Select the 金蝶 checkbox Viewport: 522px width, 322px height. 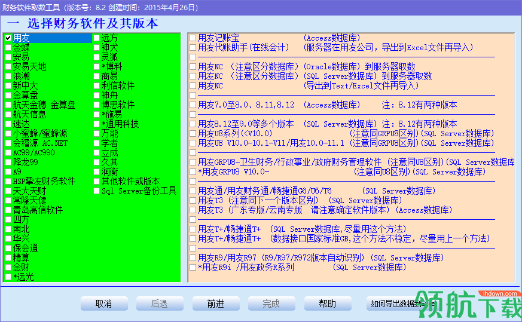pyautogui.click(x=8, y=48)
